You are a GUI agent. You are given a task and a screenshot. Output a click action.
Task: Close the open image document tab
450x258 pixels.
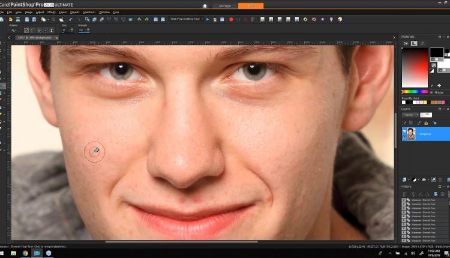56,38
